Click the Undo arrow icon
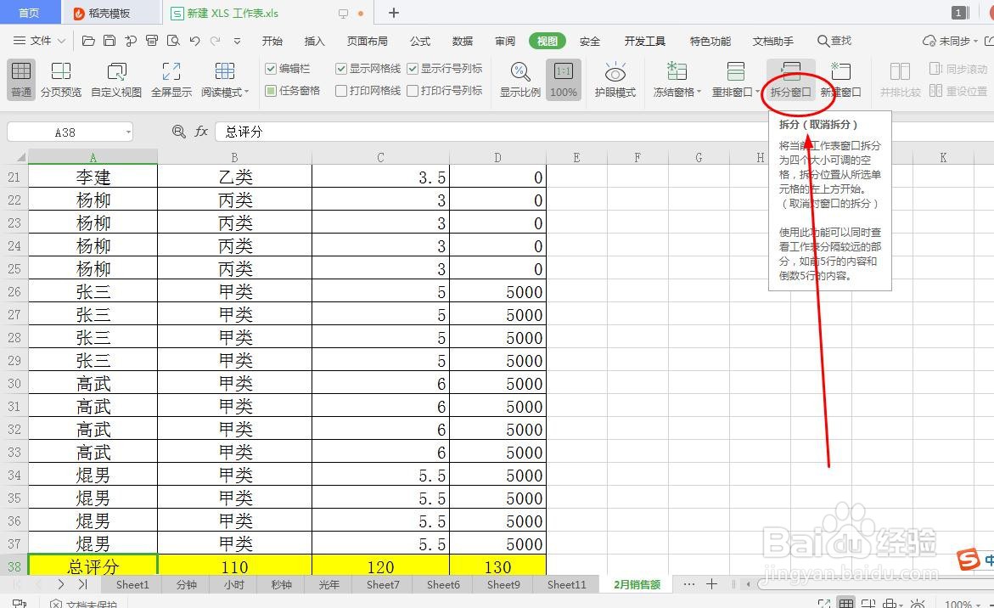The height and width of the screenshot is (608, 994). click(x=194, y=41)
